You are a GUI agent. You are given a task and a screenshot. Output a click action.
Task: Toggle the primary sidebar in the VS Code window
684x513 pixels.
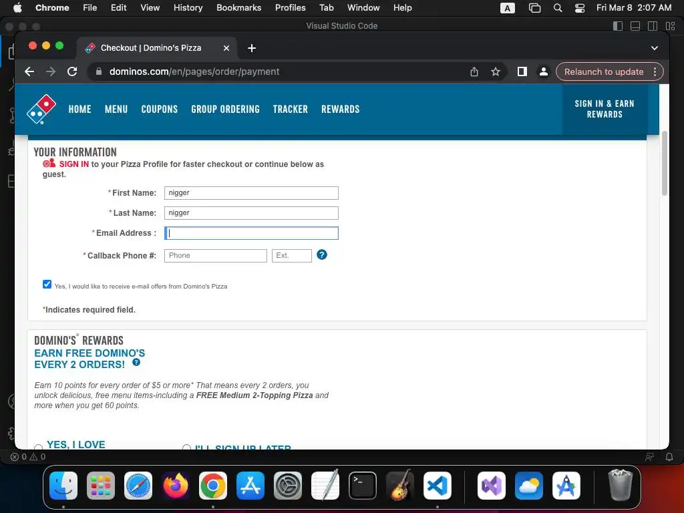click(x=618, y=26)
